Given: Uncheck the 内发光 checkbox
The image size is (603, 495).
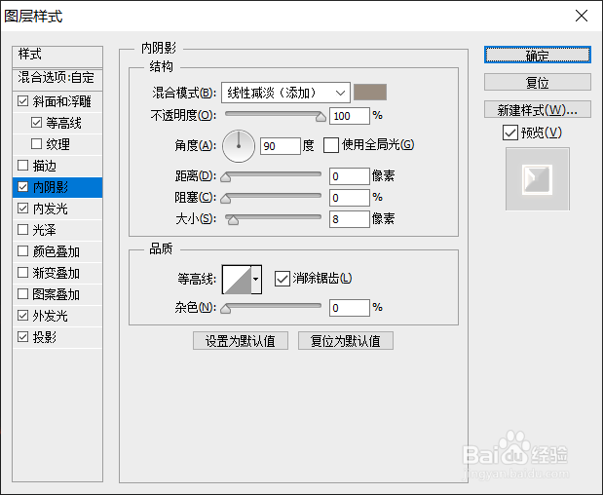Looking at the screenshot, I should point(22,209).
